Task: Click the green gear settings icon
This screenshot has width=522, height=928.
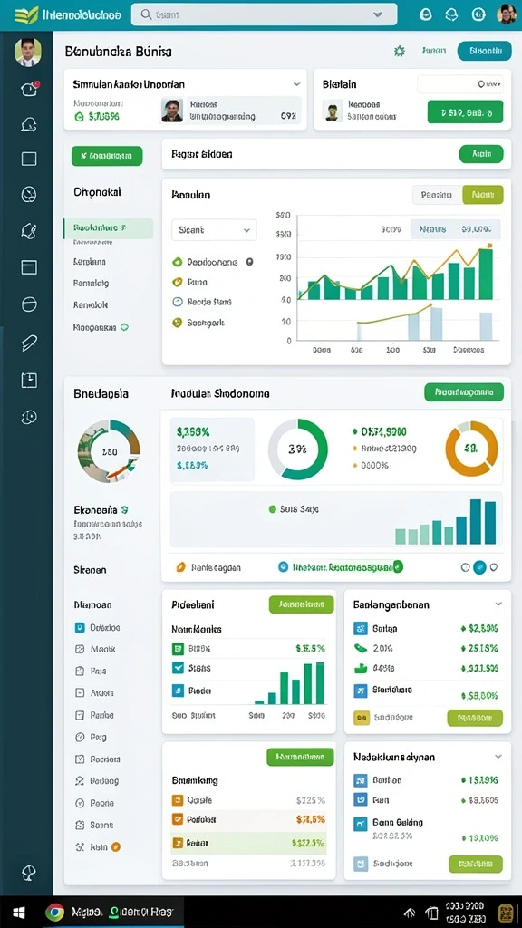Action: [400, 52]
